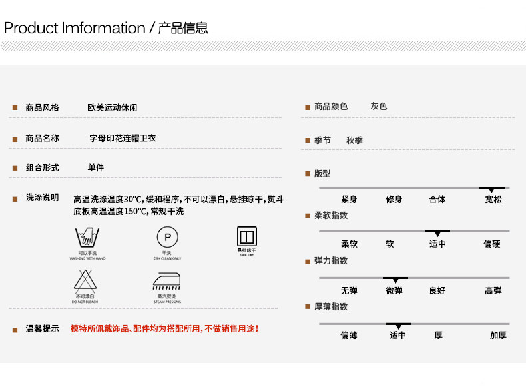Click the 加厚 thickness option
The image size is (526, 389).
point(498,335)
